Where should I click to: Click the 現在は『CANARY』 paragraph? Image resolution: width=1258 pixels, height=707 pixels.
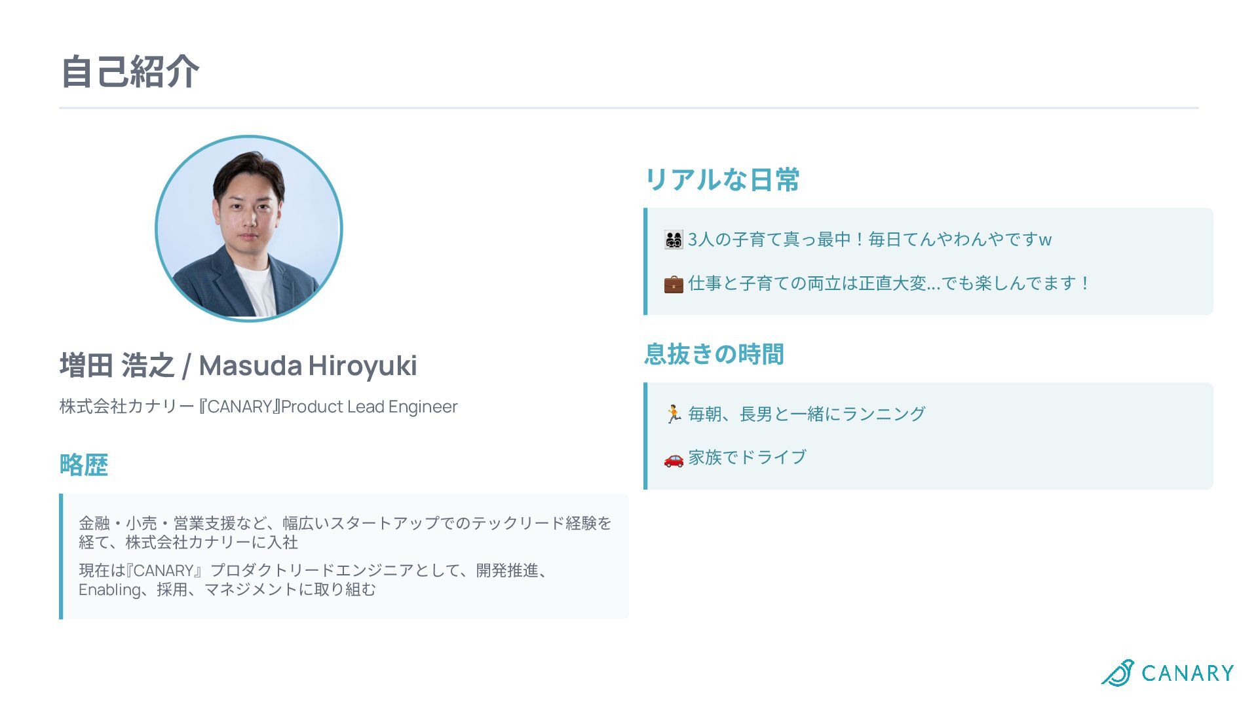point(314,579)
